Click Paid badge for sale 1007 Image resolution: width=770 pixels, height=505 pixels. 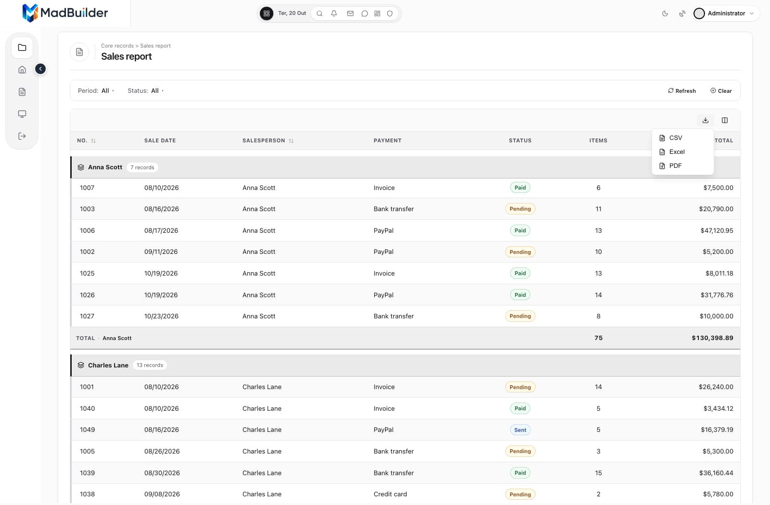tap(520, 188)
